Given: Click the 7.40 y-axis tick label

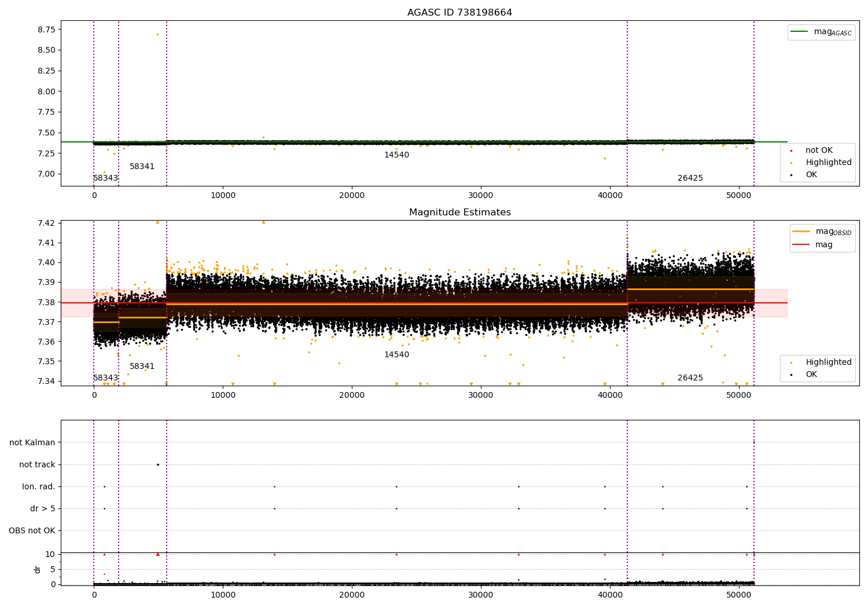Looking at the screenshot, I should [46, 262].
